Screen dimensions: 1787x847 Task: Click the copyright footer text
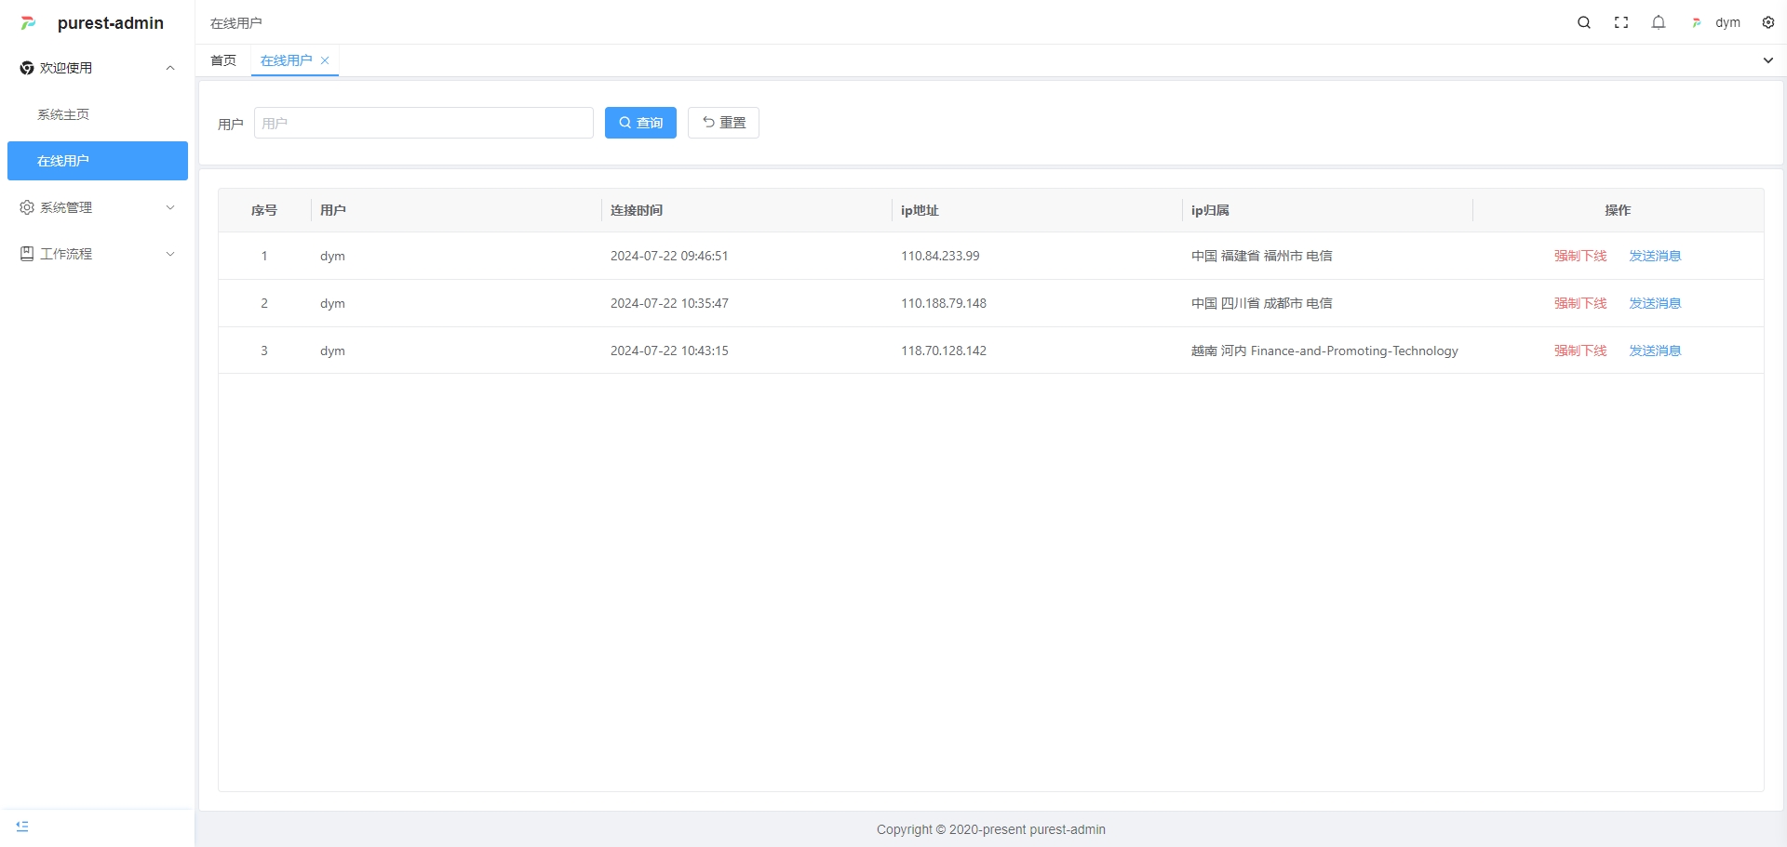tap(991, 829)
